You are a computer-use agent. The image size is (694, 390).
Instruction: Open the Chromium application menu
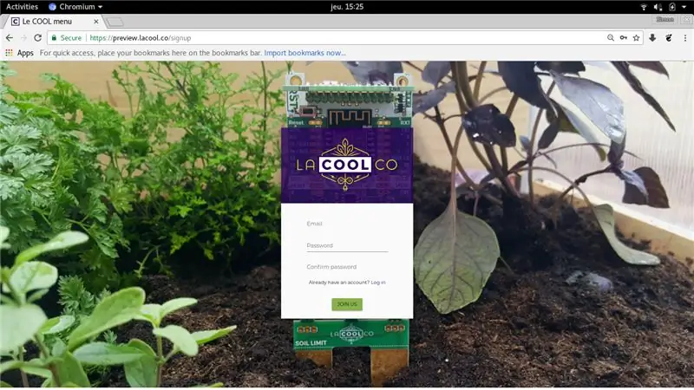(75, 7)
